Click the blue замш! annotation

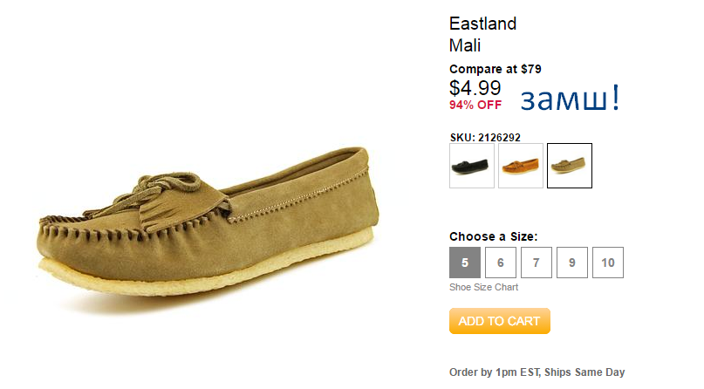tap(571, 99)
